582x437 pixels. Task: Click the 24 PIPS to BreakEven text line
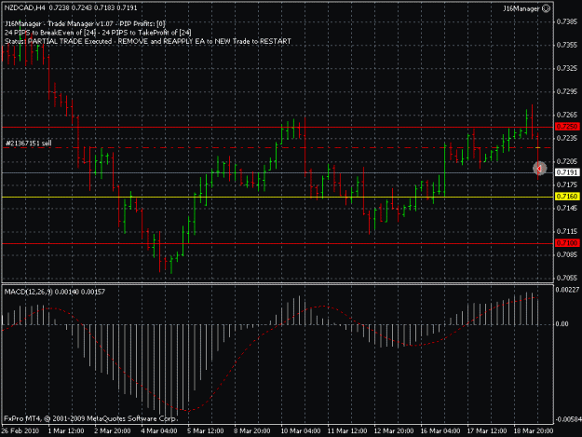coord(98,33)
